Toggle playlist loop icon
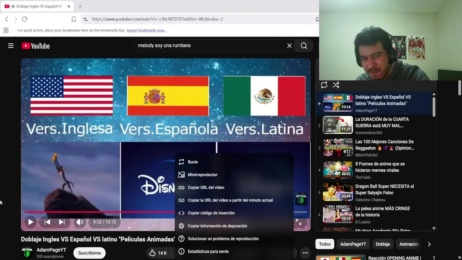The width and height of the screenshot is (462, 260). pyautogui.click(x=324, y=85)
